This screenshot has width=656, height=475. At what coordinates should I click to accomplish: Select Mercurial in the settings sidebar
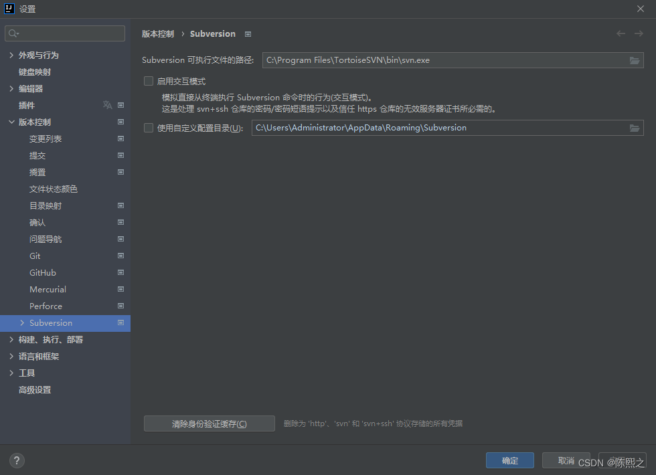[x=47, y=289]
